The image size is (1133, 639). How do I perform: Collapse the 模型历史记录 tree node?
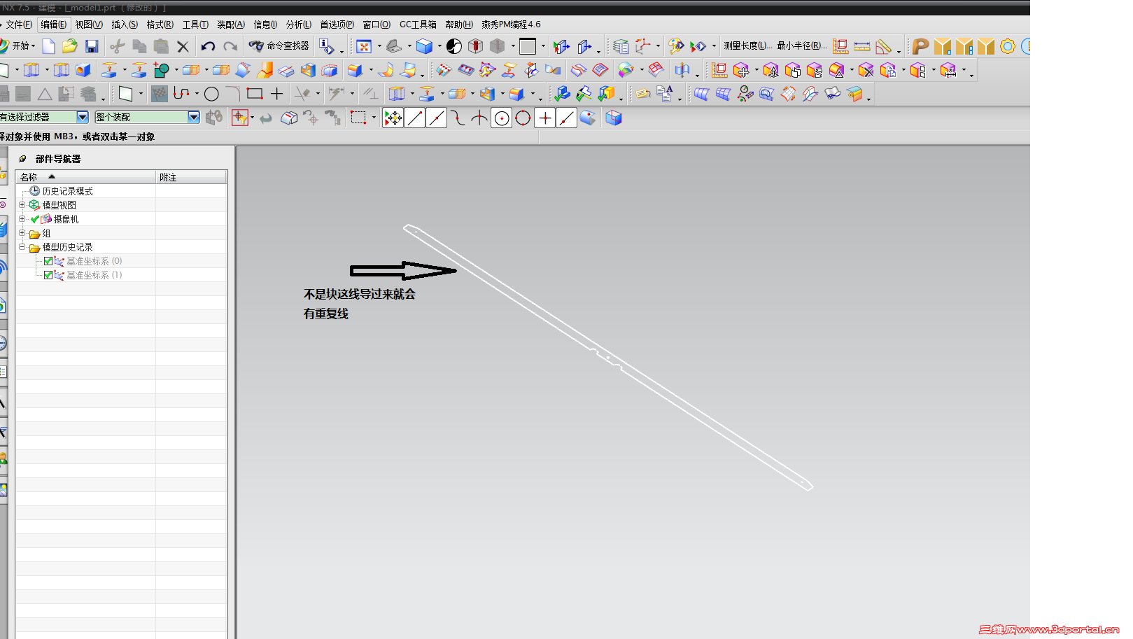(x=22, y=246)
